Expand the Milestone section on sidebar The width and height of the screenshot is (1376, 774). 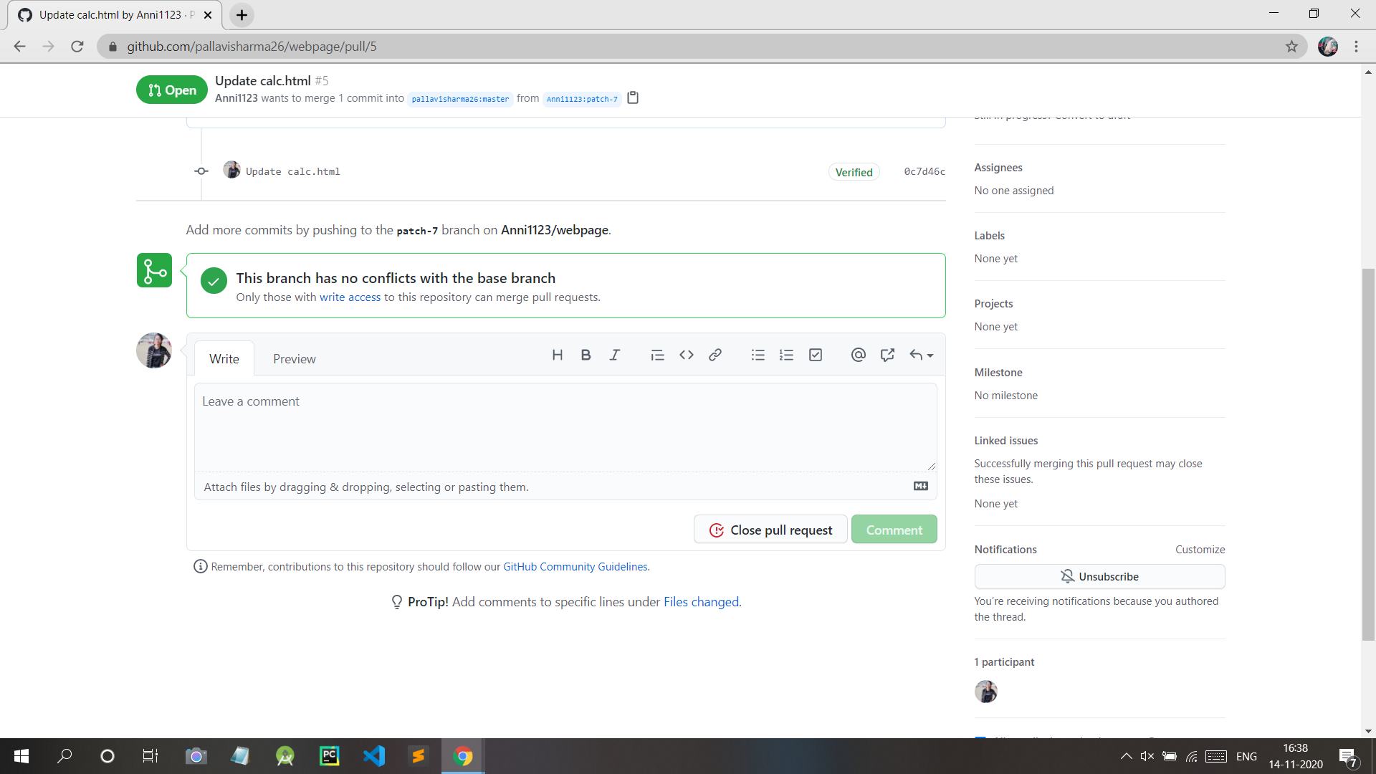pos(999,371)
